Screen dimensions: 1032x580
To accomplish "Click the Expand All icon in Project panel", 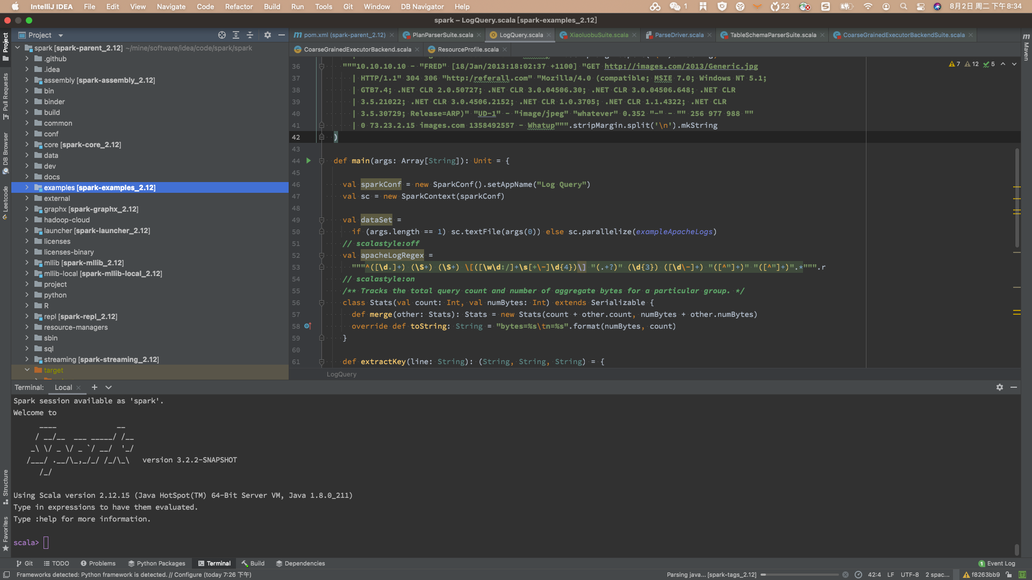I will pos(236,35).
